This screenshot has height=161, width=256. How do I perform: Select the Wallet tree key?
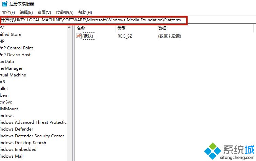(4, 89)
